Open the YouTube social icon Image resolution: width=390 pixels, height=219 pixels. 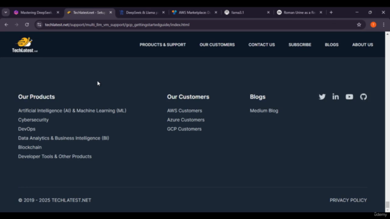(349, 97)
